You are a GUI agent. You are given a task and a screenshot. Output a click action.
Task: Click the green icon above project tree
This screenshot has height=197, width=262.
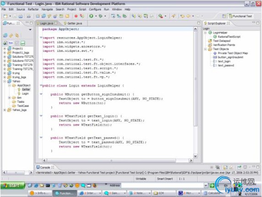(x=23, y=43)
